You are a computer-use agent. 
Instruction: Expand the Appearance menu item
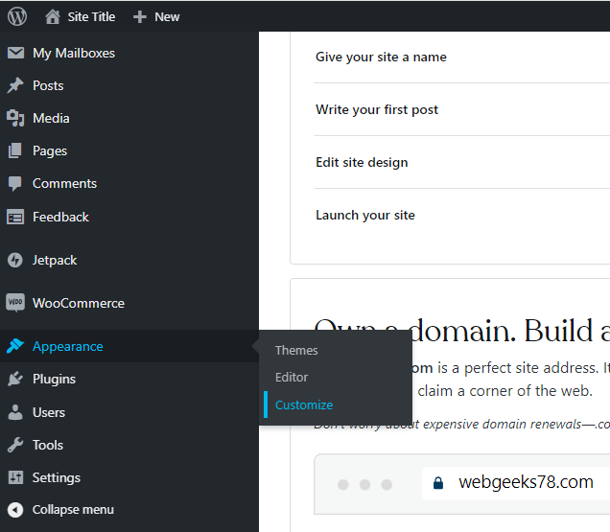coord(67,346)
